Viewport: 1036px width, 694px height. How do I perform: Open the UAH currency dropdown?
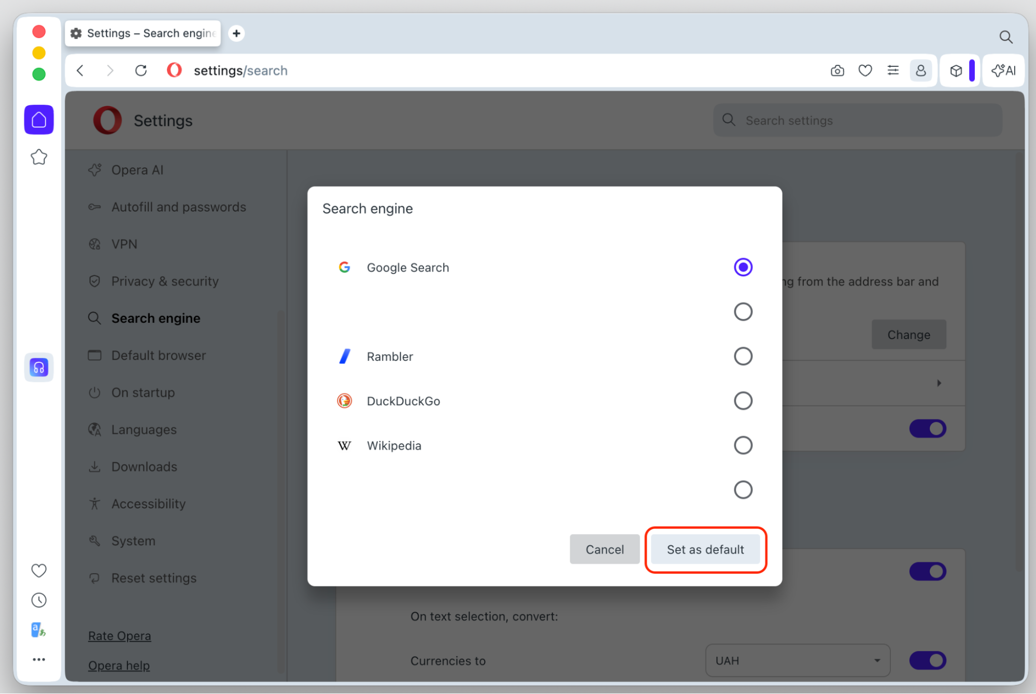click(798, 660)
